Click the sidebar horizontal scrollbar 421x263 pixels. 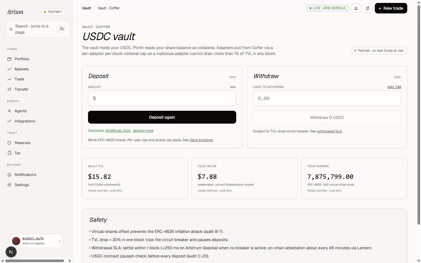pyautogui.click(x=34, y=261)
